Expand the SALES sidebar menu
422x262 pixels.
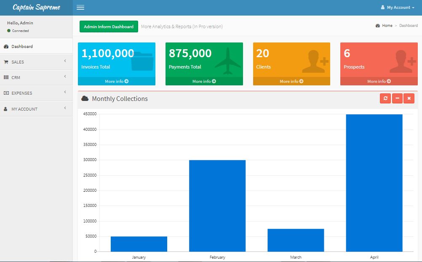[36, 62]
